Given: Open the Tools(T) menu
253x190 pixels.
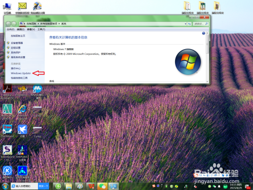Looking at the screenshot, I should pos(41,29).
